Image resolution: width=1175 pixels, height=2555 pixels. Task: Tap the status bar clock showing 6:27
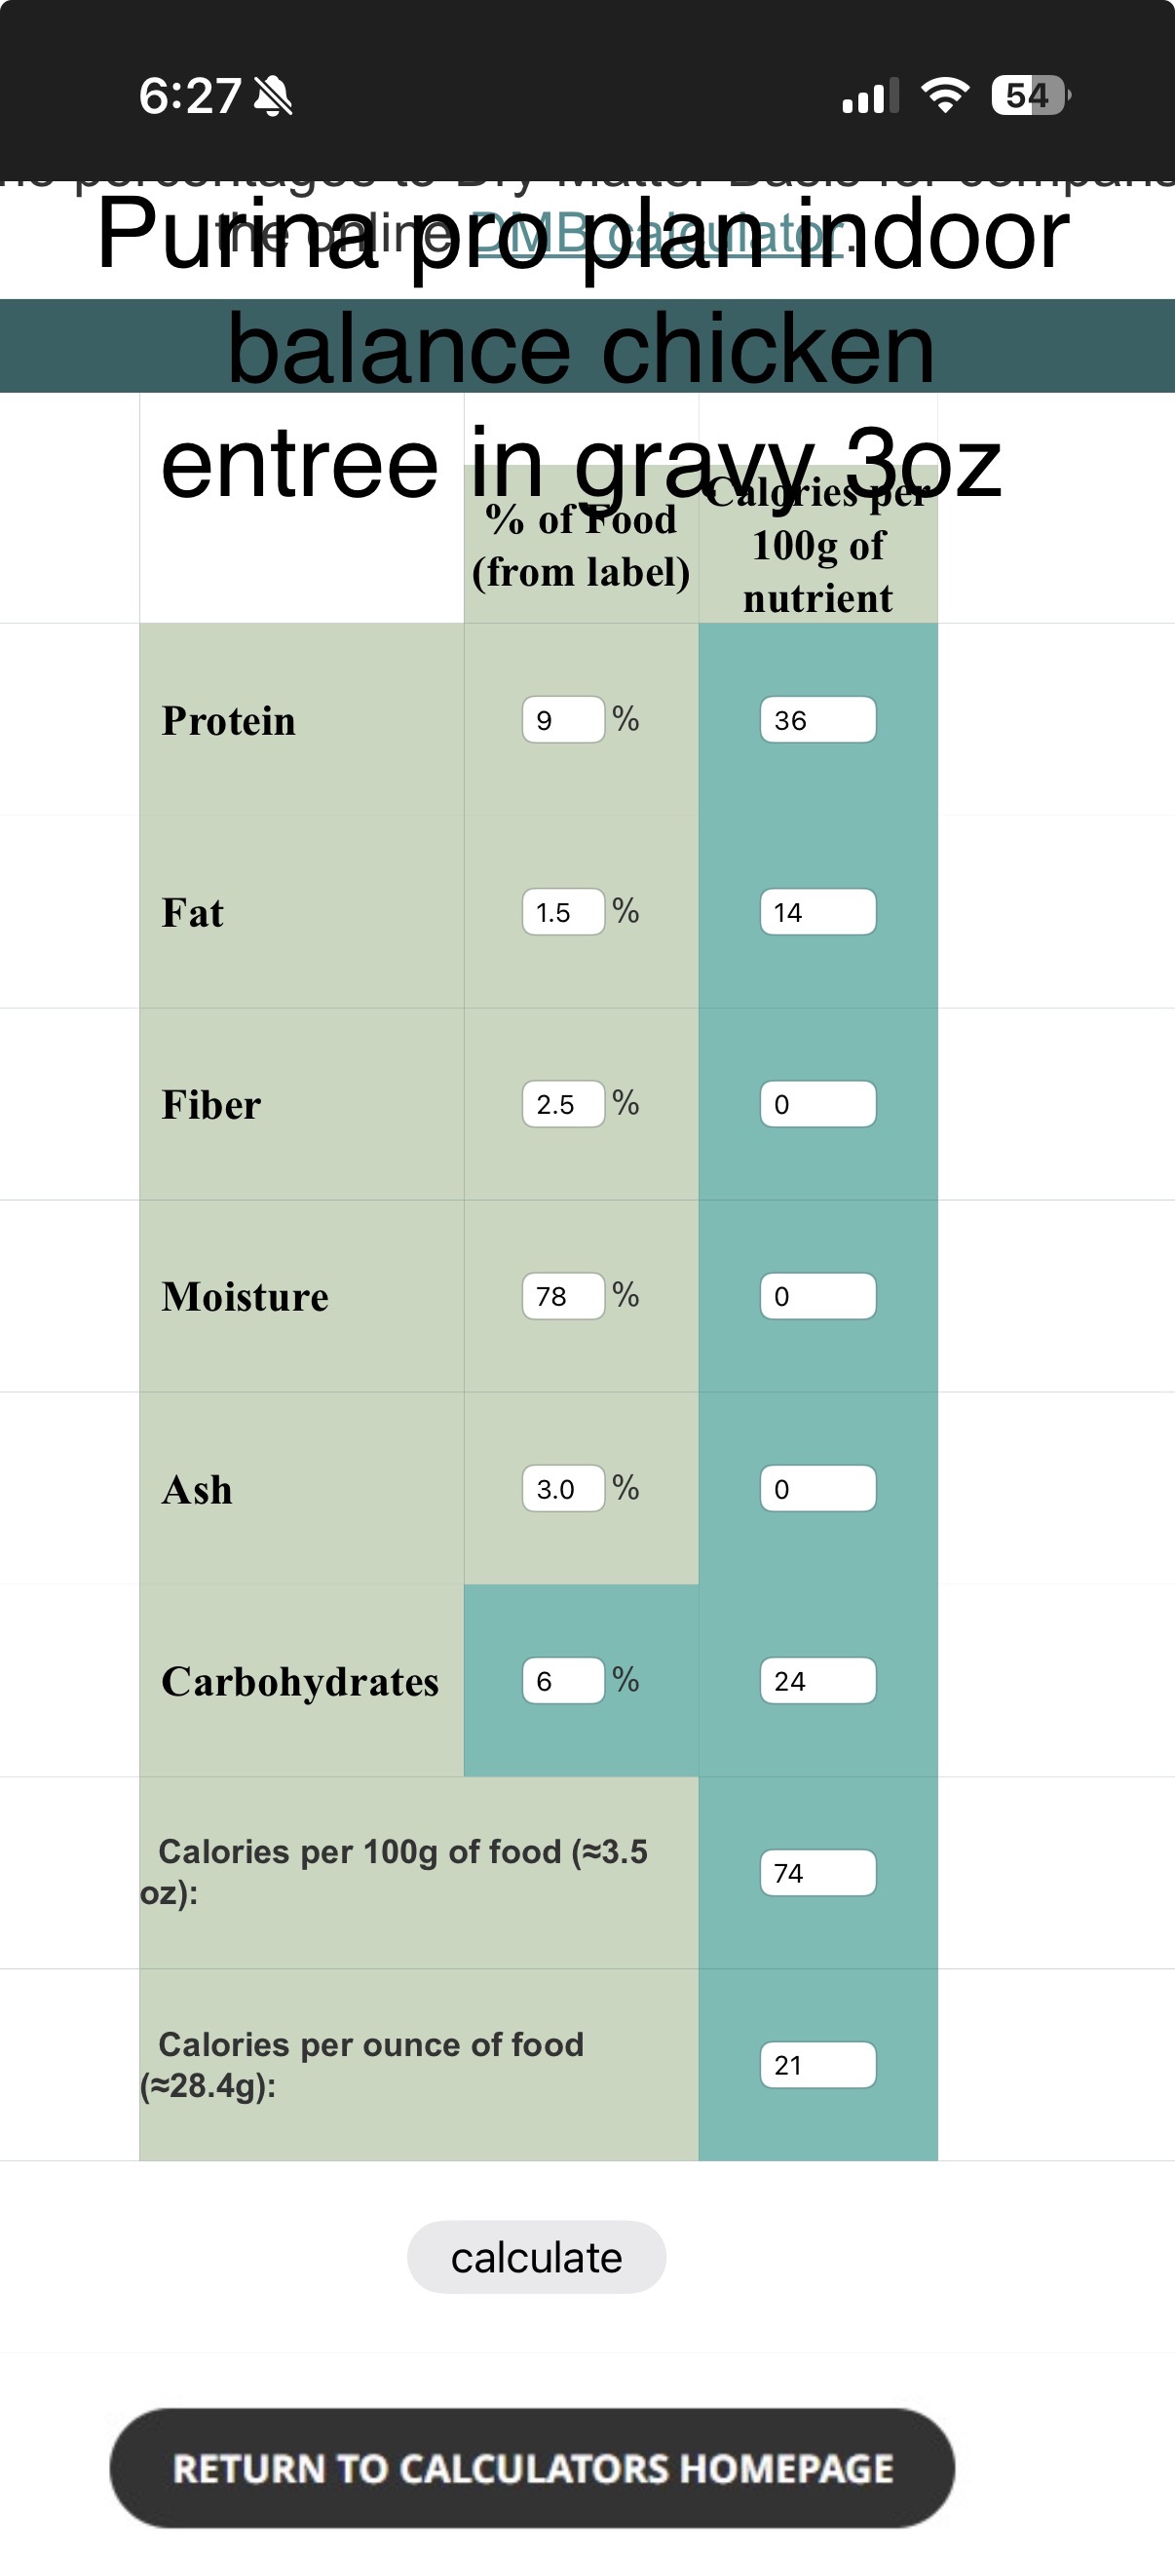(189, 96)
